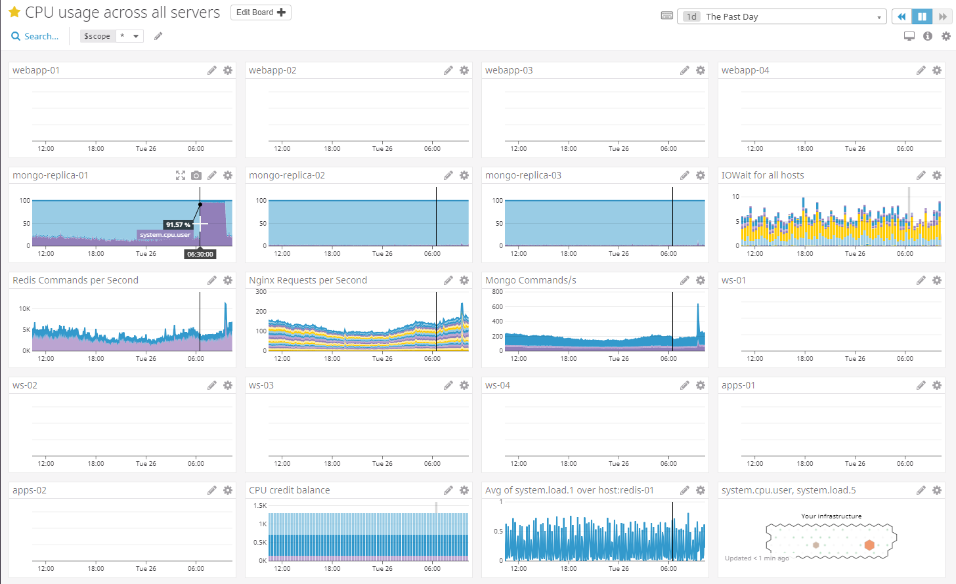Open settings gear for IOWait for all hosts
Screen dimensions: 956x584
pyautogui.click(x=937, y=175)
